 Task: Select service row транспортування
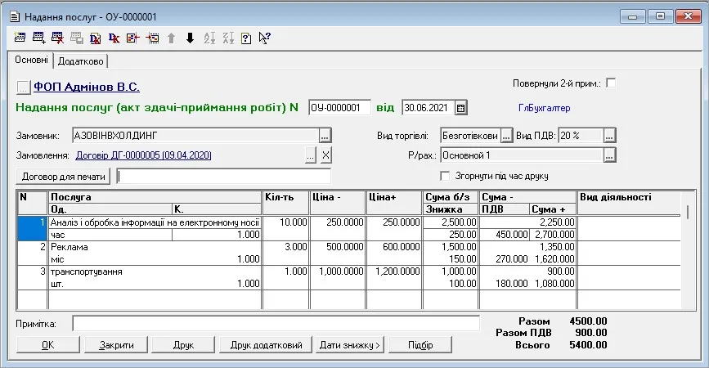[x=155, y=272]
